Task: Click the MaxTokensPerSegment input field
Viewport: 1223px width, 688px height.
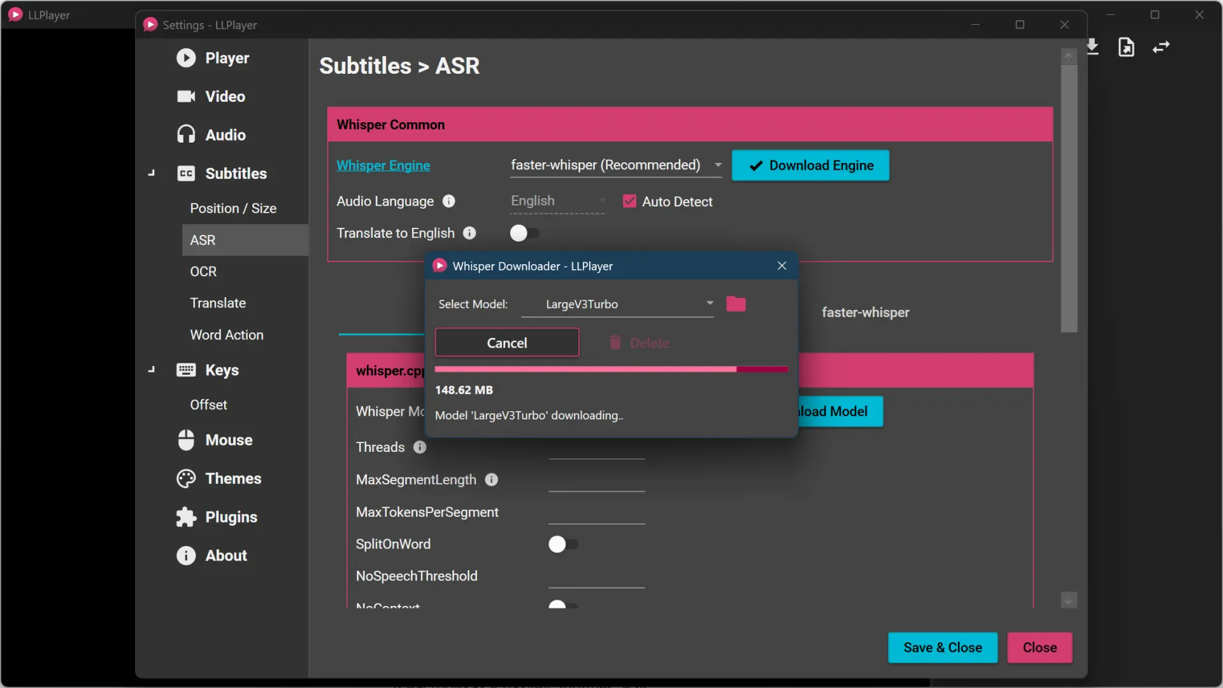Action: [597, 512]
